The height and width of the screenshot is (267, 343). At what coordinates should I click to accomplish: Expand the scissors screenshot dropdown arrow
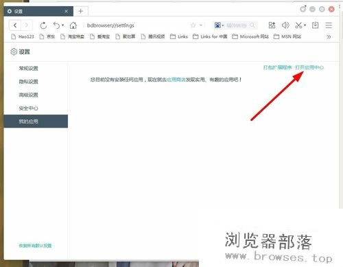coord(305,25)
